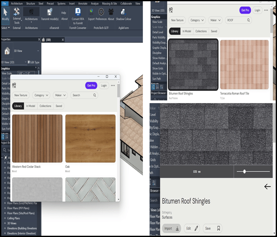Click the scroll-down arrow in front Architextures window
The height and width of the screenshot is (237, 277).
pyautogui.click(x=118, y=200)
